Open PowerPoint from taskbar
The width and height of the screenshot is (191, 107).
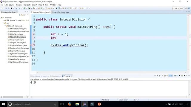pos(99,104)
